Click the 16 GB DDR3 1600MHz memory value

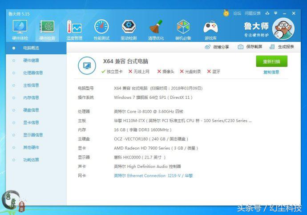(143, 130)
